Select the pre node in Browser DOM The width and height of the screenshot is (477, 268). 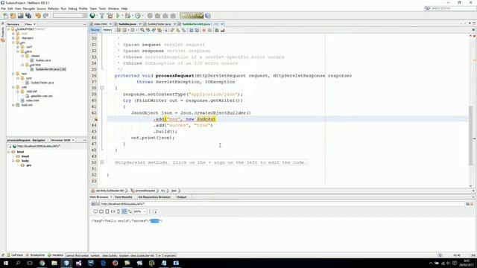28,165
